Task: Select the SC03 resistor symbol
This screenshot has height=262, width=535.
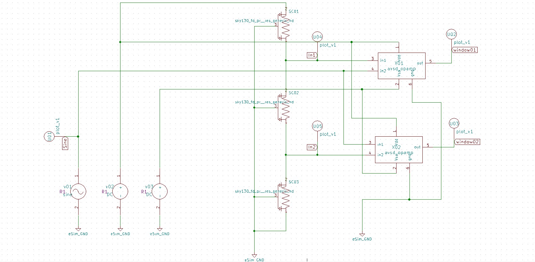Action: pos(284,197)
